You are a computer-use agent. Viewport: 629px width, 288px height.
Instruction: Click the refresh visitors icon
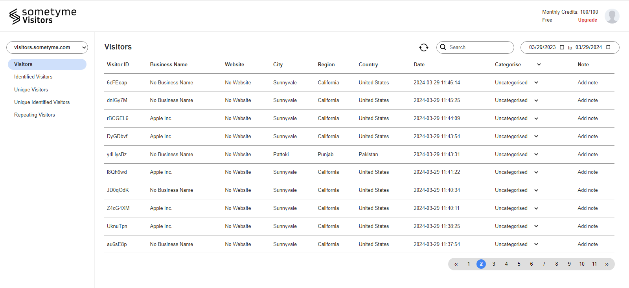tap(423, 47)
